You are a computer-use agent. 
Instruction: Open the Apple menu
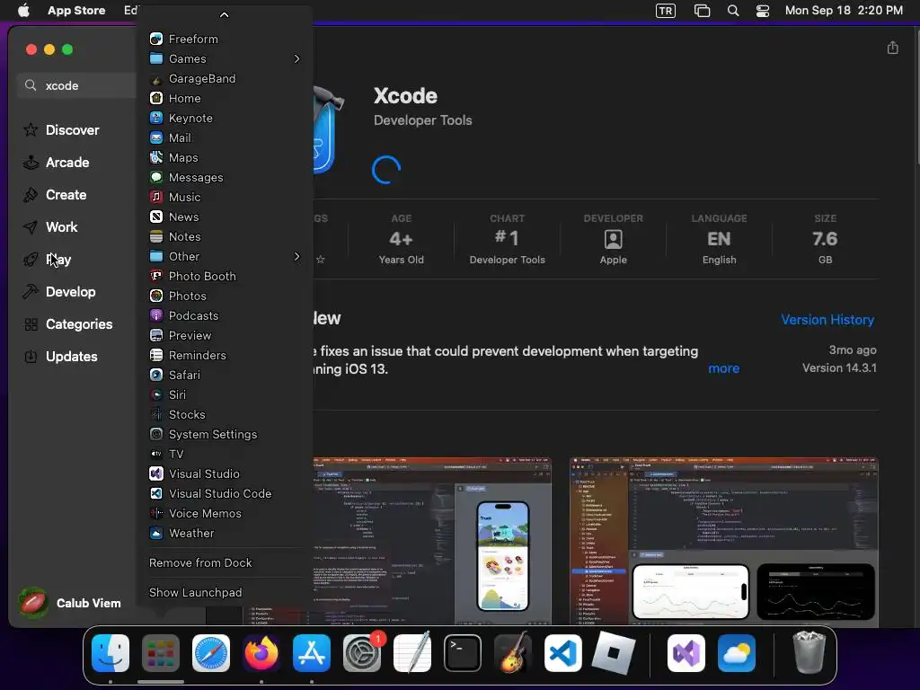[x=23, y=11]
